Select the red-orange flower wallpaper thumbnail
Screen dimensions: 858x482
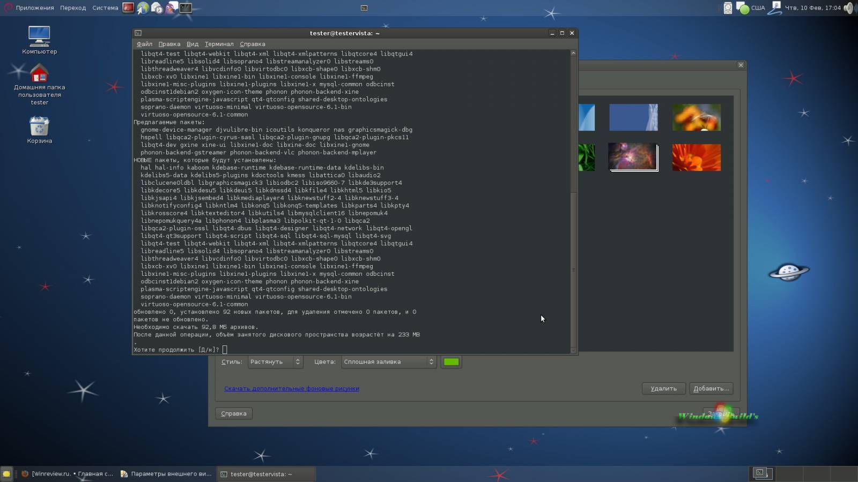pos(697,157)
